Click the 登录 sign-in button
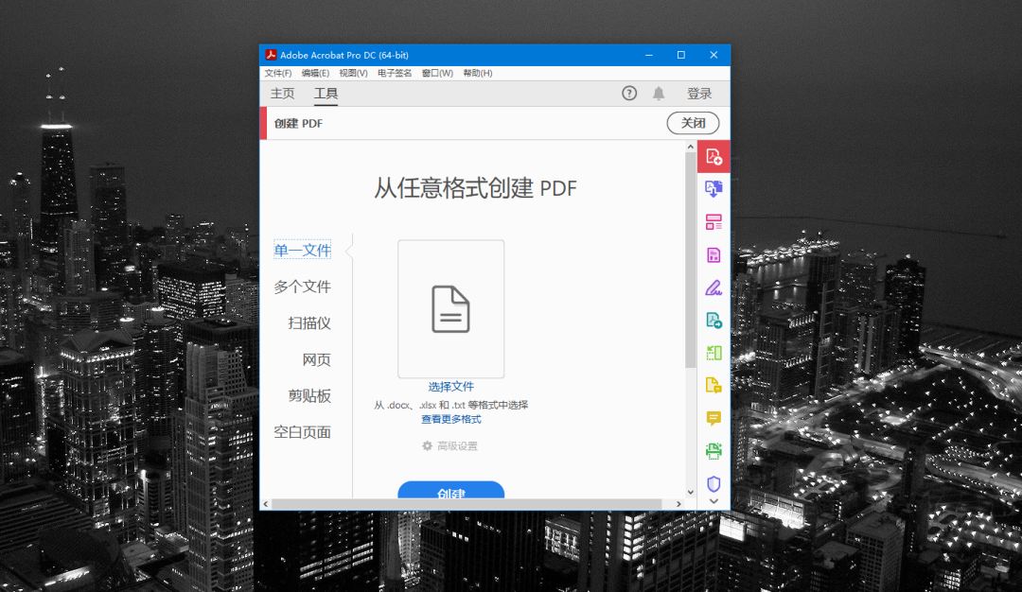 click(x=699, y=93)
